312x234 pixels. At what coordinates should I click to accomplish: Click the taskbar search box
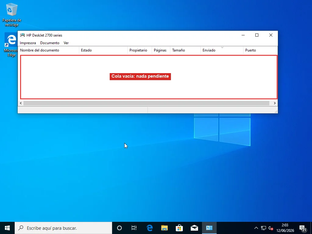click(63, 228)
